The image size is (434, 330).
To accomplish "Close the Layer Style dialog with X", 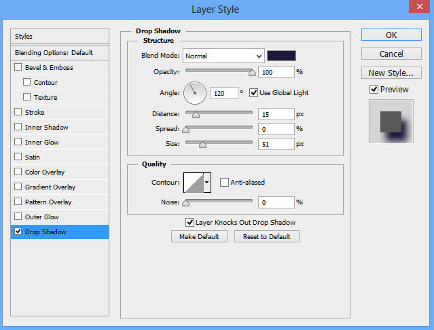I will click(419, 6).
